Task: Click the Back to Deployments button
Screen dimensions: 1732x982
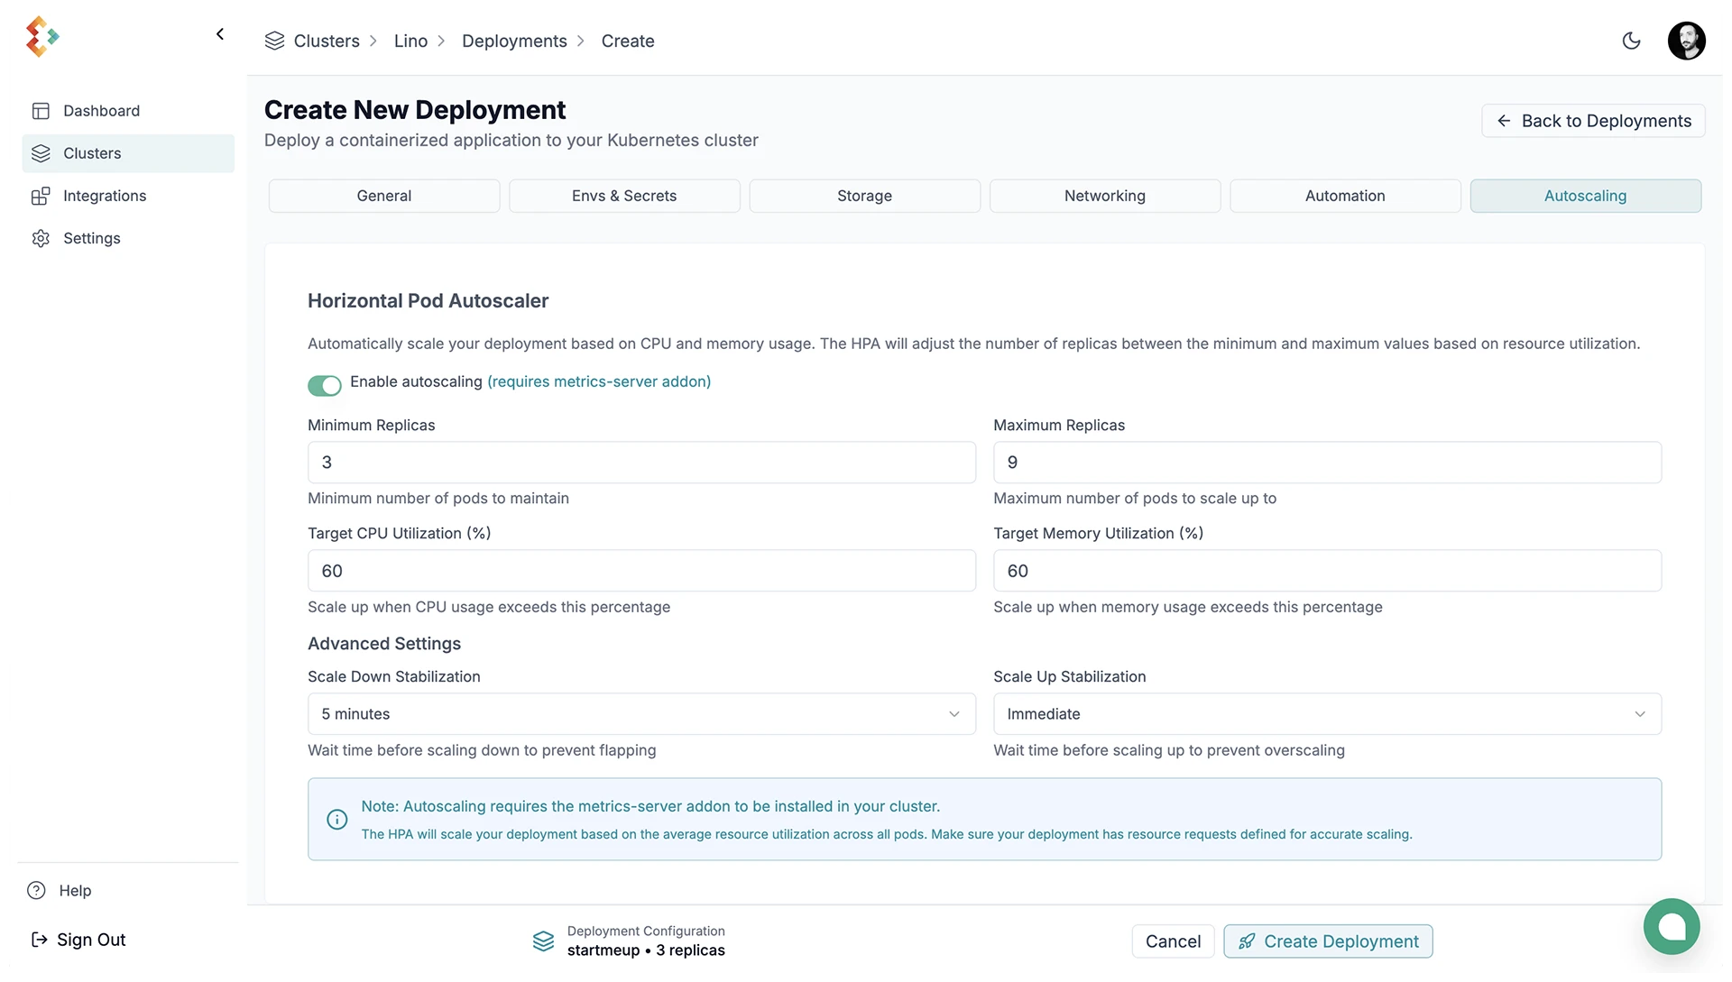Action: point(1593,121)
